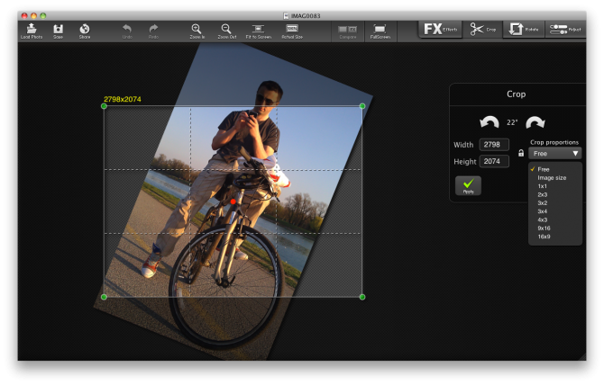This screenshot has height=385, width=604.
Task: Toggle the aspect ratio lock icon
Action: coord(521,154)
